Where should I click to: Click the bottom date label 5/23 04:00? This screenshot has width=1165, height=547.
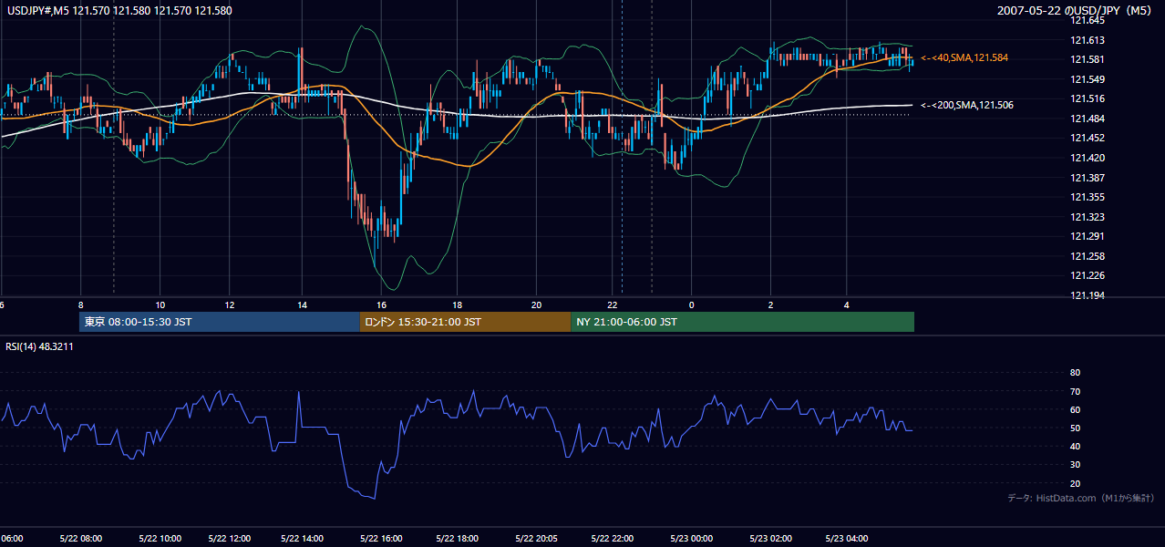pos(849,539)
